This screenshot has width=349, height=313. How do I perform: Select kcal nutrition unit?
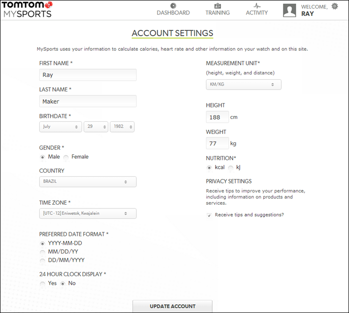click(209, 168)
